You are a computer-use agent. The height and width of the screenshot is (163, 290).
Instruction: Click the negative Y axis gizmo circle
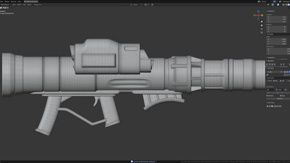255,15
